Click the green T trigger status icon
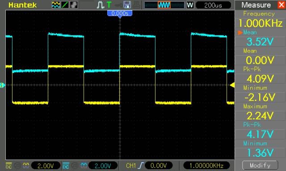 [x=109, y=5]
